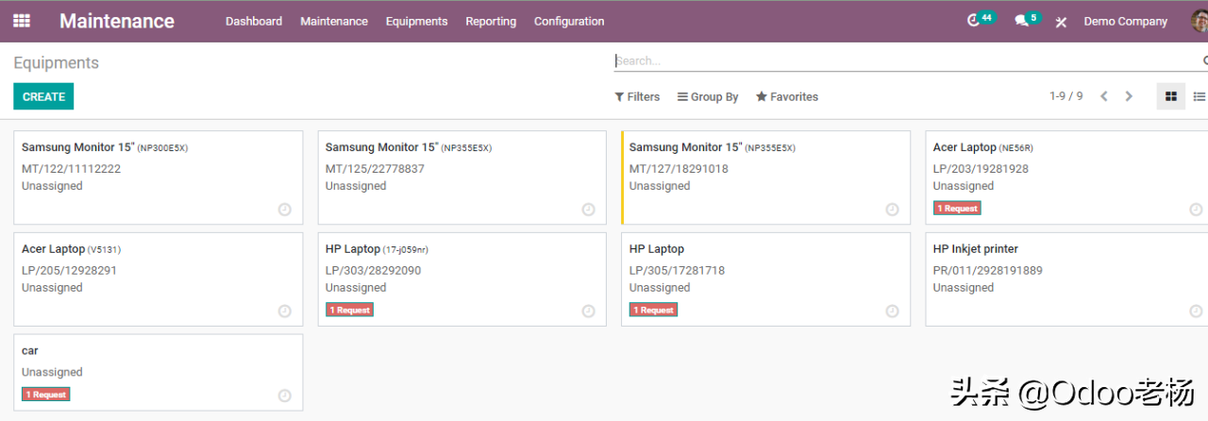1208x421 pixels.
Task: Open the Configuration menu
Action: (x=569, y=21)
